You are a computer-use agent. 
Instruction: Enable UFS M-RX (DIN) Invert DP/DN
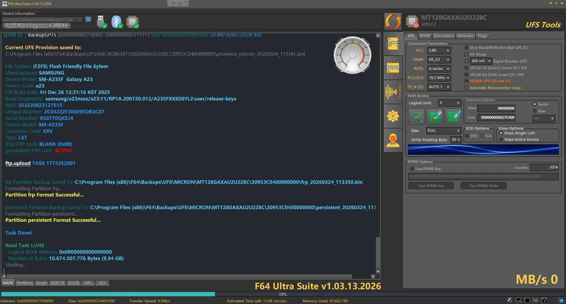tap(467, 75)
